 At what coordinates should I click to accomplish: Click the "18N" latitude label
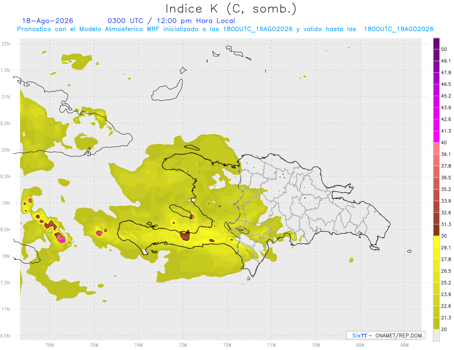(x=6, y=256)
